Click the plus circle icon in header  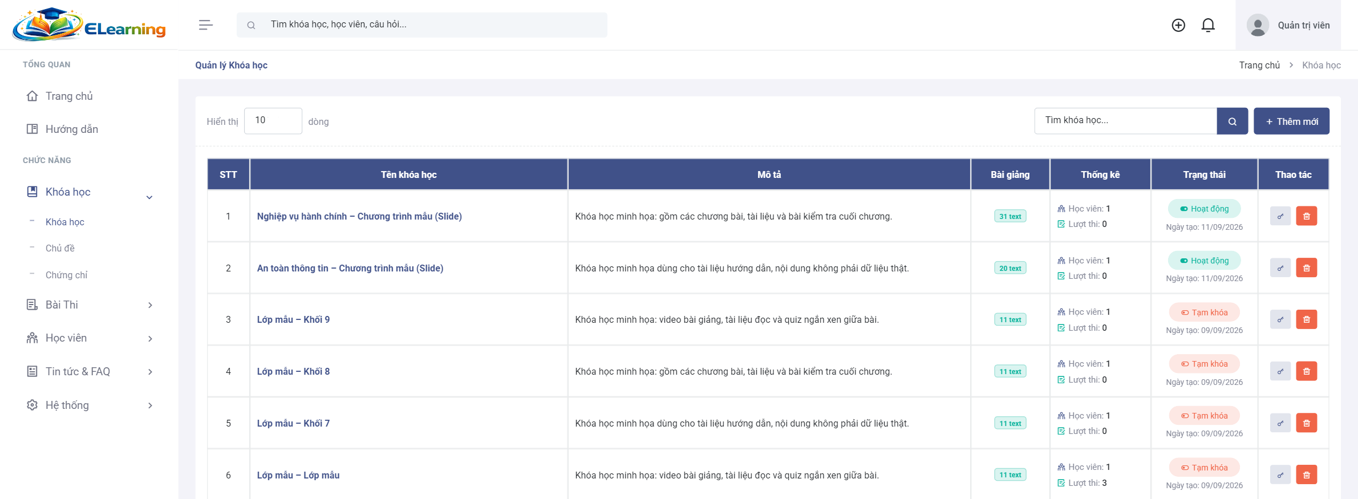click(1178, 25)
